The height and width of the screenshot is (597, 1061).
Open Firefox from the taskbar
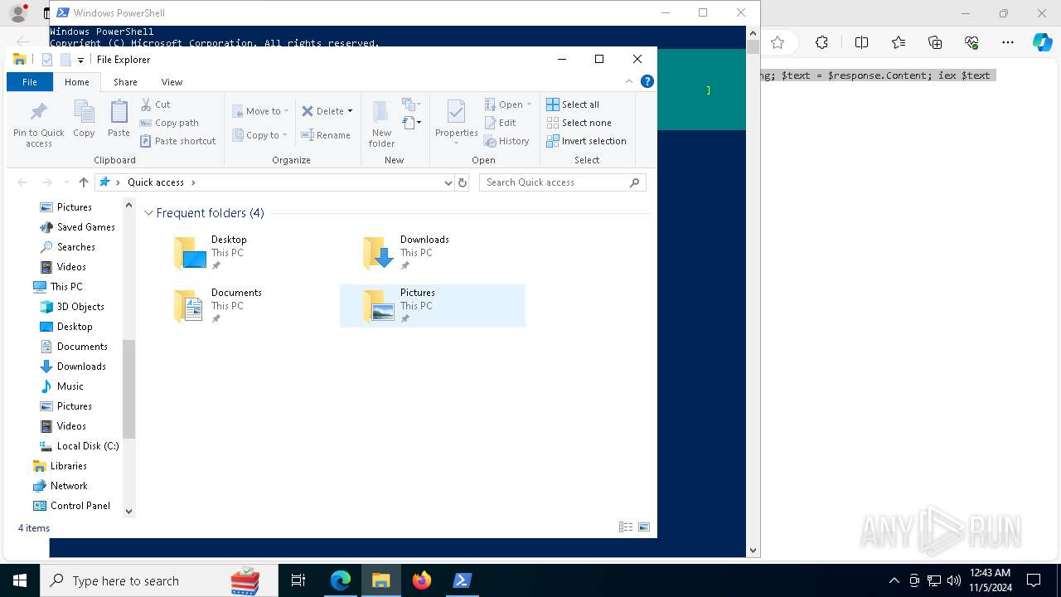point(422,580)
